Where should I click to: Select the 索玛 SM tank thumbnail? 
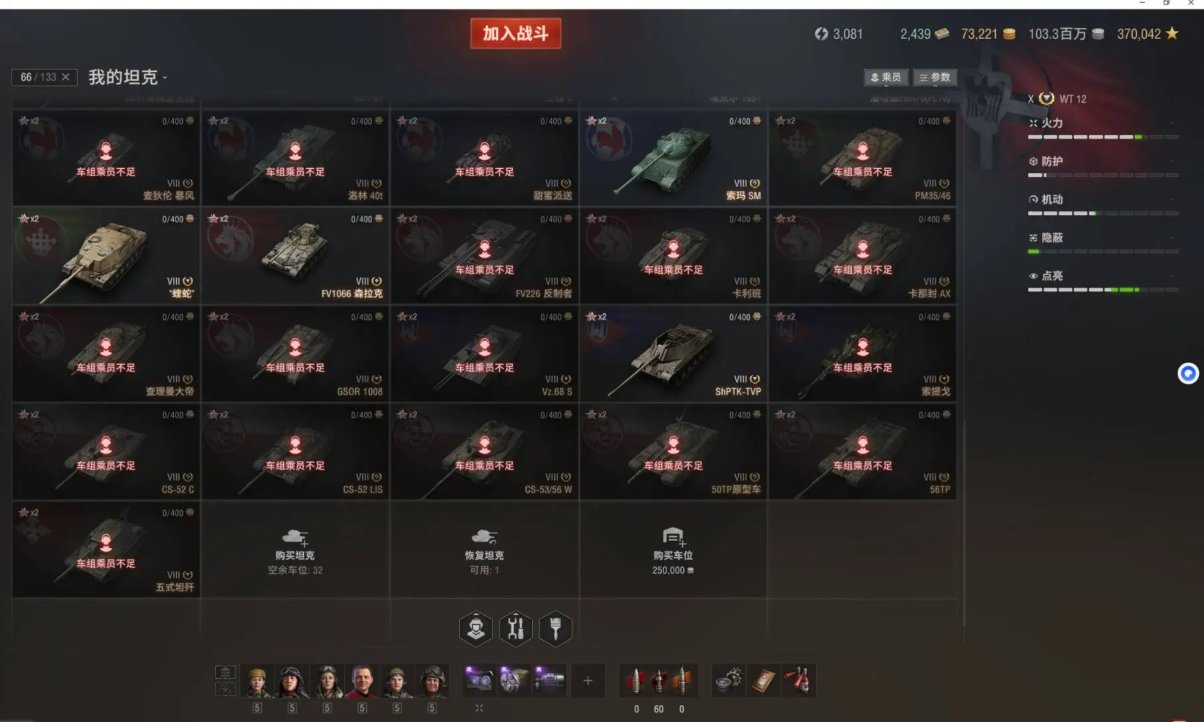pos(673,158)
